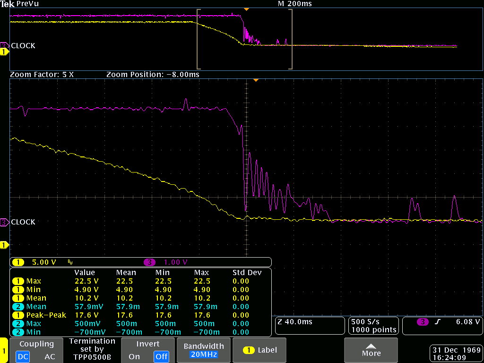Image resolution: width=484 pixels, height=363 pixels.
Task: Click the 22.5 V Max value
Action: pyautogui.click(x=86, y=281)
